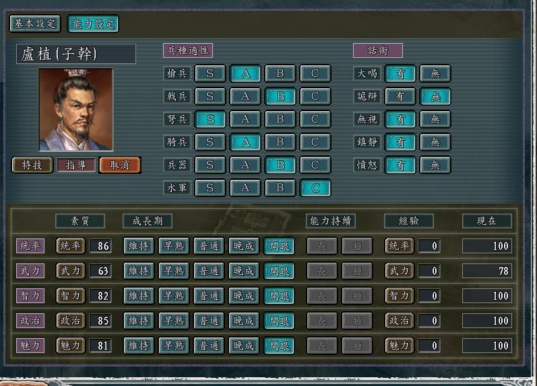Set 統率 growth to 早熟

(174, 246)
